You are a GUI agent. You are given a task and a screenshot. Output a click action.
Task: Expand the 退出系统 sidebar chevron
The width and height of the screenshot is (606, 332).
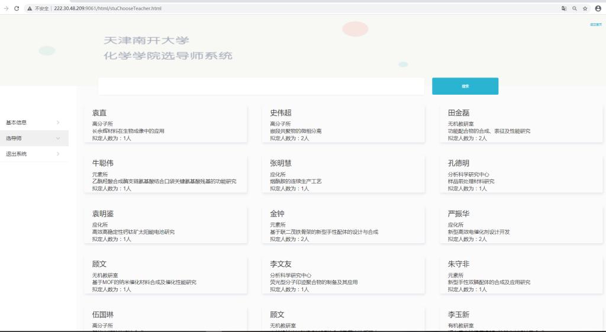pos(57,154)
